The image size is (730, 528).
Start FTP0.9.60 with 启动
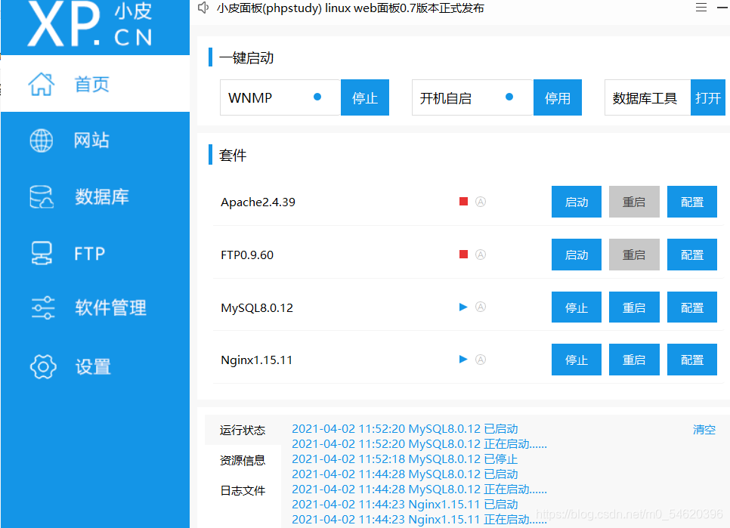[x=577, y=255]
